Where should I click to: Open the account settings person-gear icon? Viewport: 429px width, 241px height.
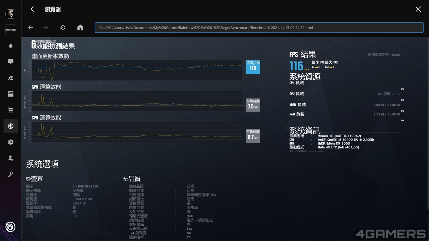(x=11, y=158)
